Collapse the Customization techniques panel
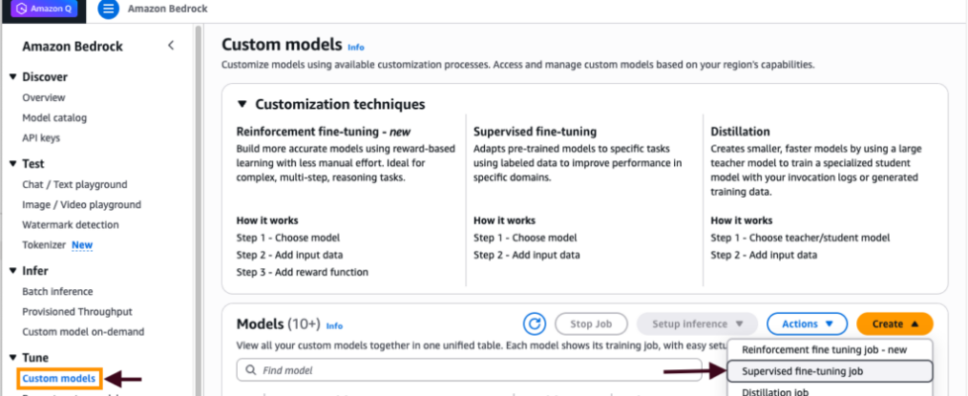Screen dimensions: 968x396 242,104
